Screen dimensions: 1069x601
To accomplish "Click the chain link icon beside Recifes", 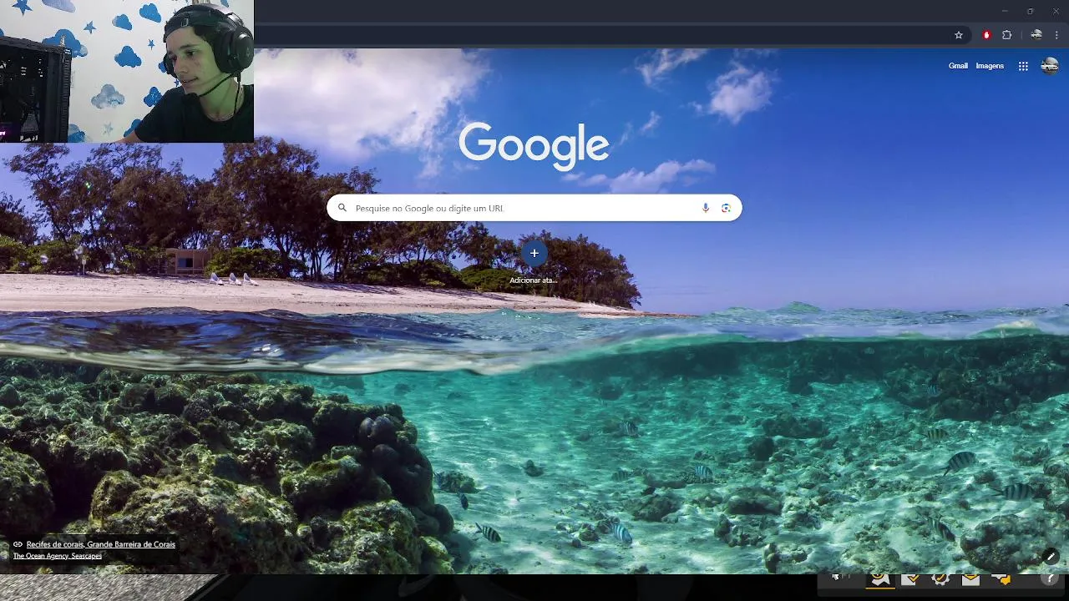I will click(18, 544).
